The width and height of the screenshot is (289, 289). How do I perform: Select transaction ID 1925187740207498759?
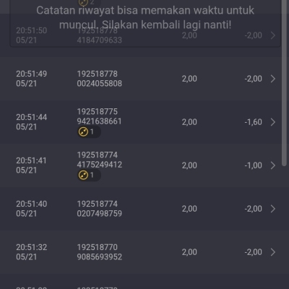[x=100, y=209]
